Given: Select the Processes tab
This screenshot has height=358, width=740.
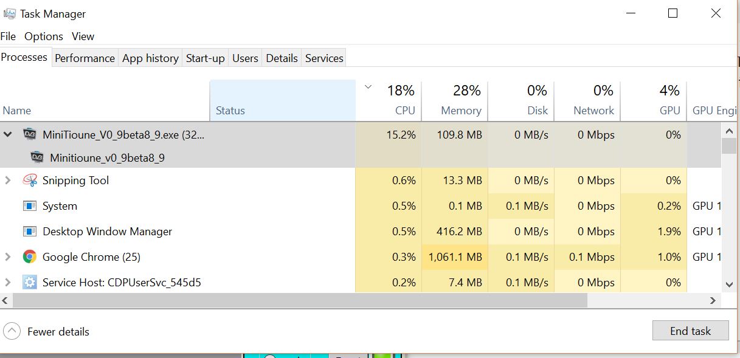Looking at the screenshot, I should pos(24,57).
